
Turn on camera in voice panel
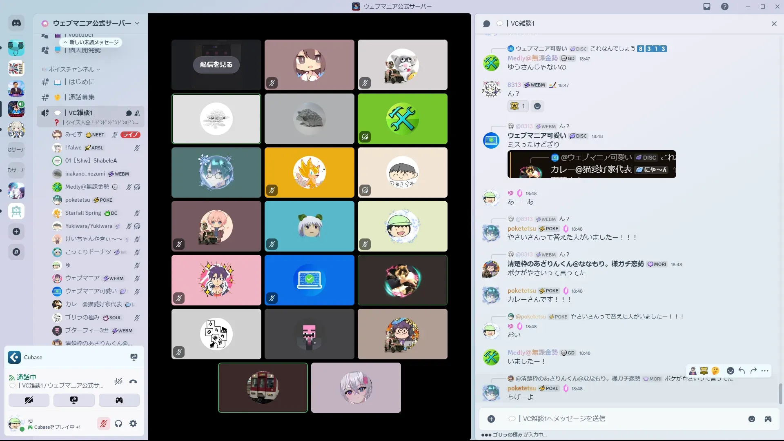coord(29,400)
